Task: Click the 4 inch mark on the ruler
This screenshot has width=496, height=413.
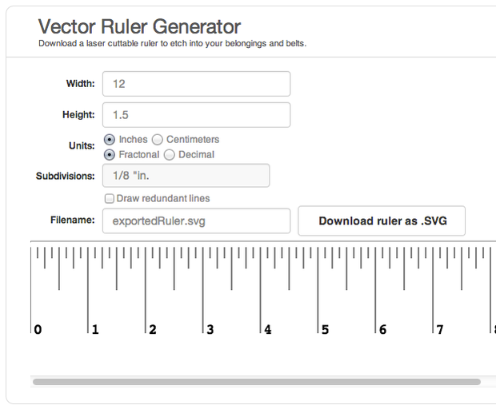Action: pyautogui.click(x=267, y=329)
